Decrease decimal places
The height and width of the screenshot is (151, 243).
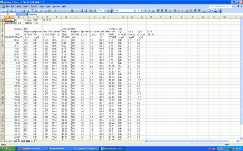tap(190, 11)
